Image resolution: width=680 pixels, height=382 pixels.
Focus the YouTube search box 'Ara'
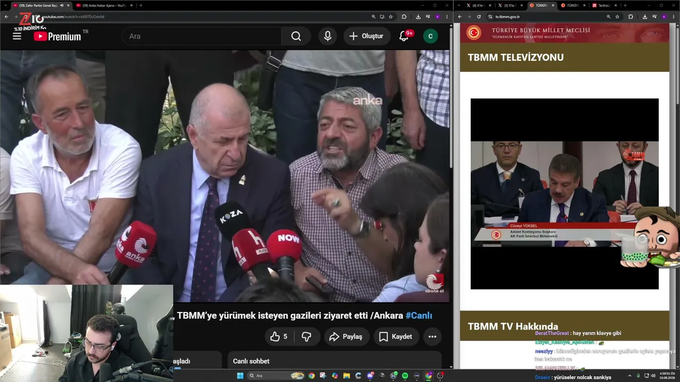202,36
